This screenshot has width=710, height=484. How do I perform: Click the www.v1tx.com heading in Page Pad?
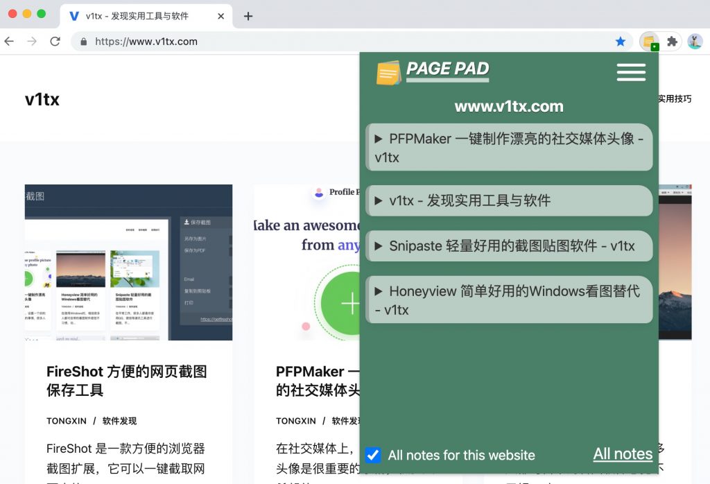tap(509, 106)
